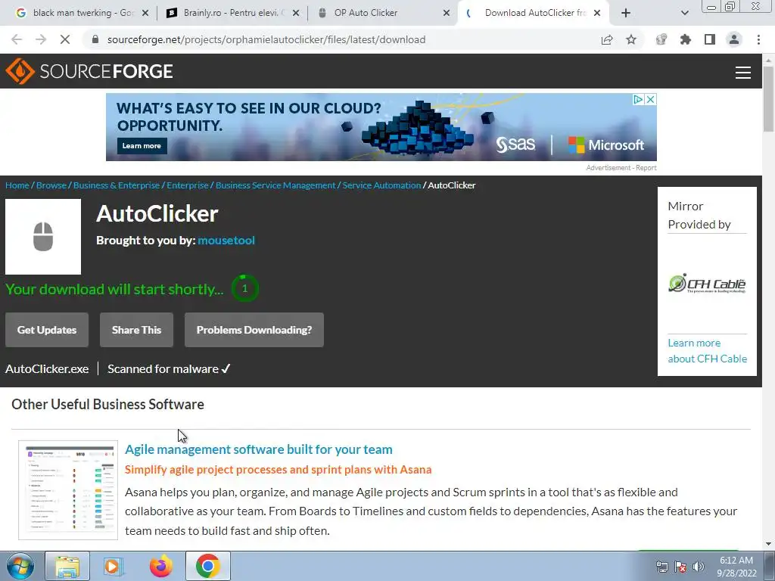Viewport: 775px width, 581px height.
Task: Open Service Automation breadcrumb
Action: click(381, 185)
